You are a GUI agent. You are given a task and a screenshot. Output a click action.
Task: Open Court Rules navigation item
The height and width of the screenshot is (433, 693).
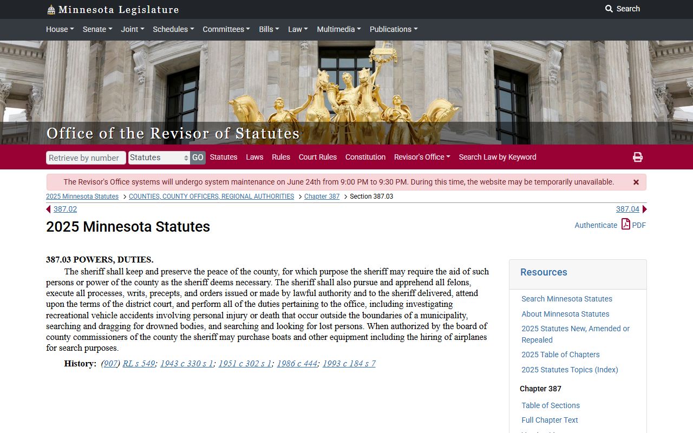point(318,157)
